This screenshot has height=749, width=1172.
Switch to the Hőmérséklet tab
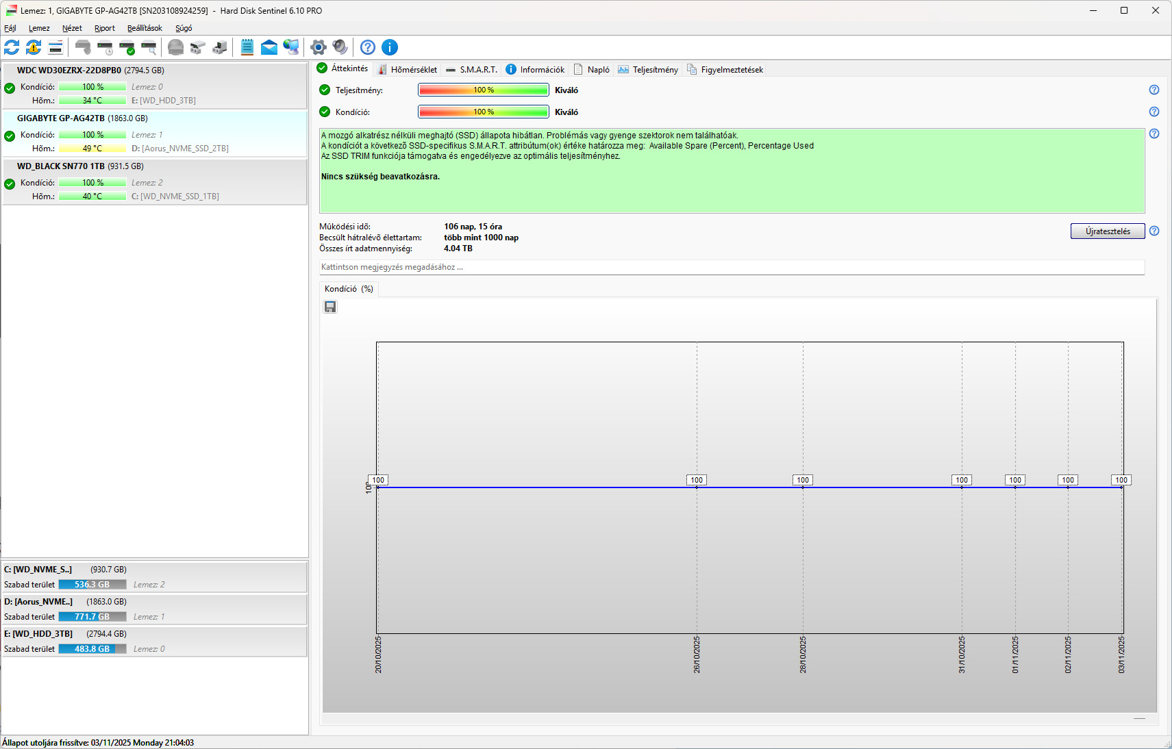(408, 70)
